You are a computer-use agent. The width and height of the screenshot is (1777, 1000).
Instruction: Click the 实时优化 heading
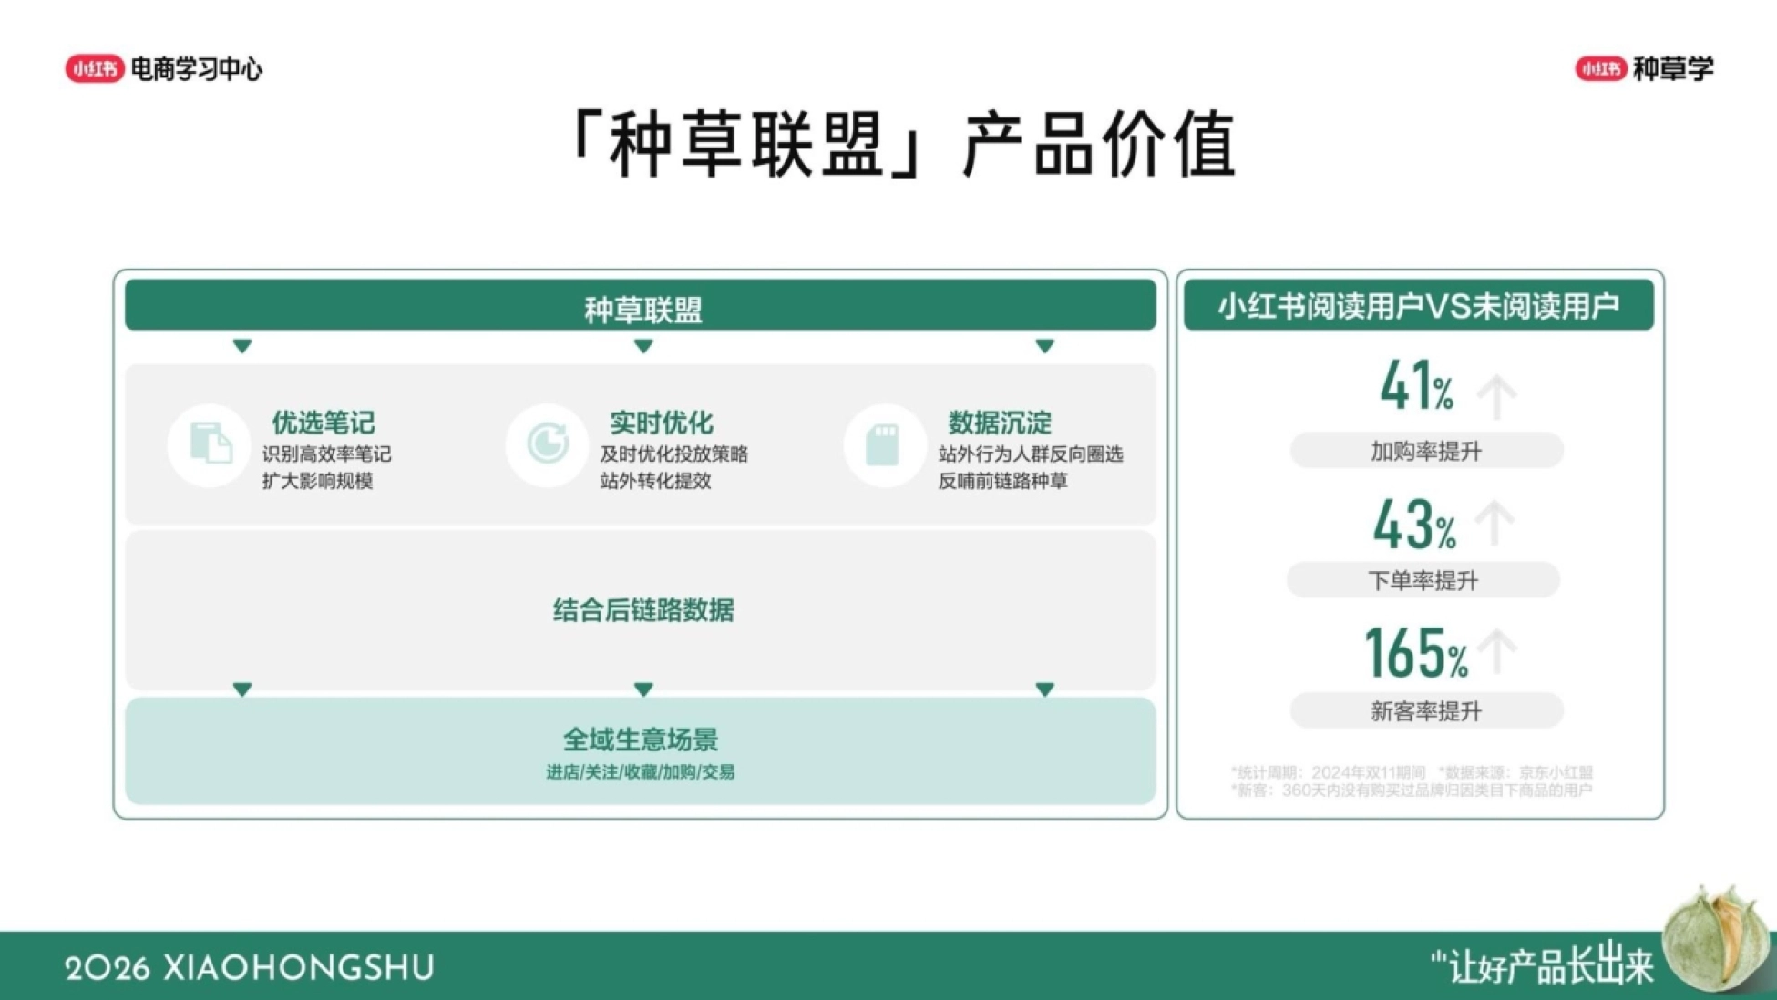point(662,423)
